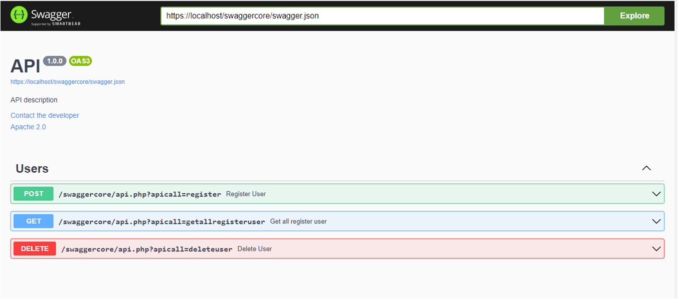This screenshot has height=299, width=678.
Task: Expand the POST register endpoint
Action: tap(656, 193)
